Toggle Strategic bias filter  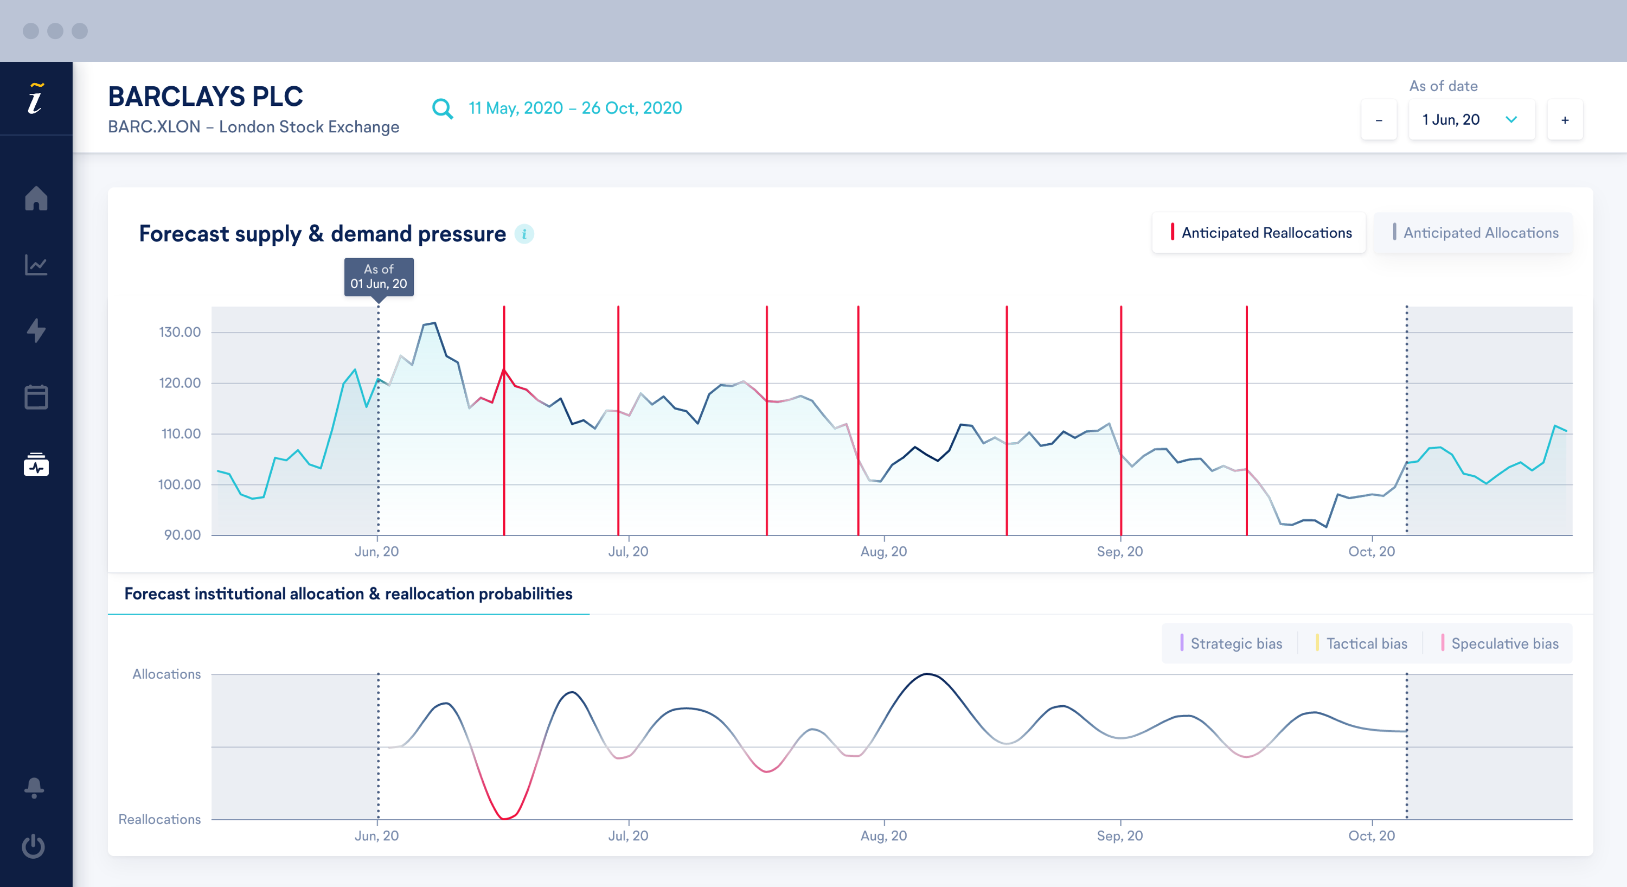(x=1231, y=643)
